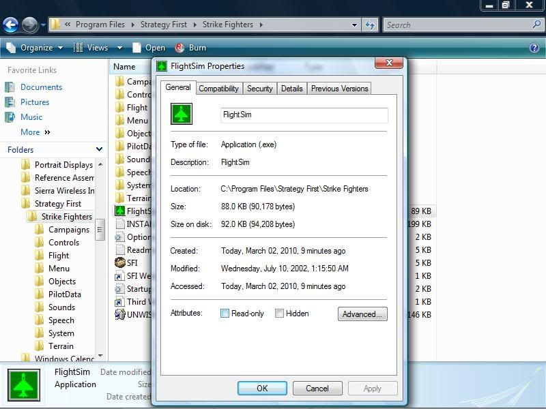Click the Apply button

click(x=373, y=388)
